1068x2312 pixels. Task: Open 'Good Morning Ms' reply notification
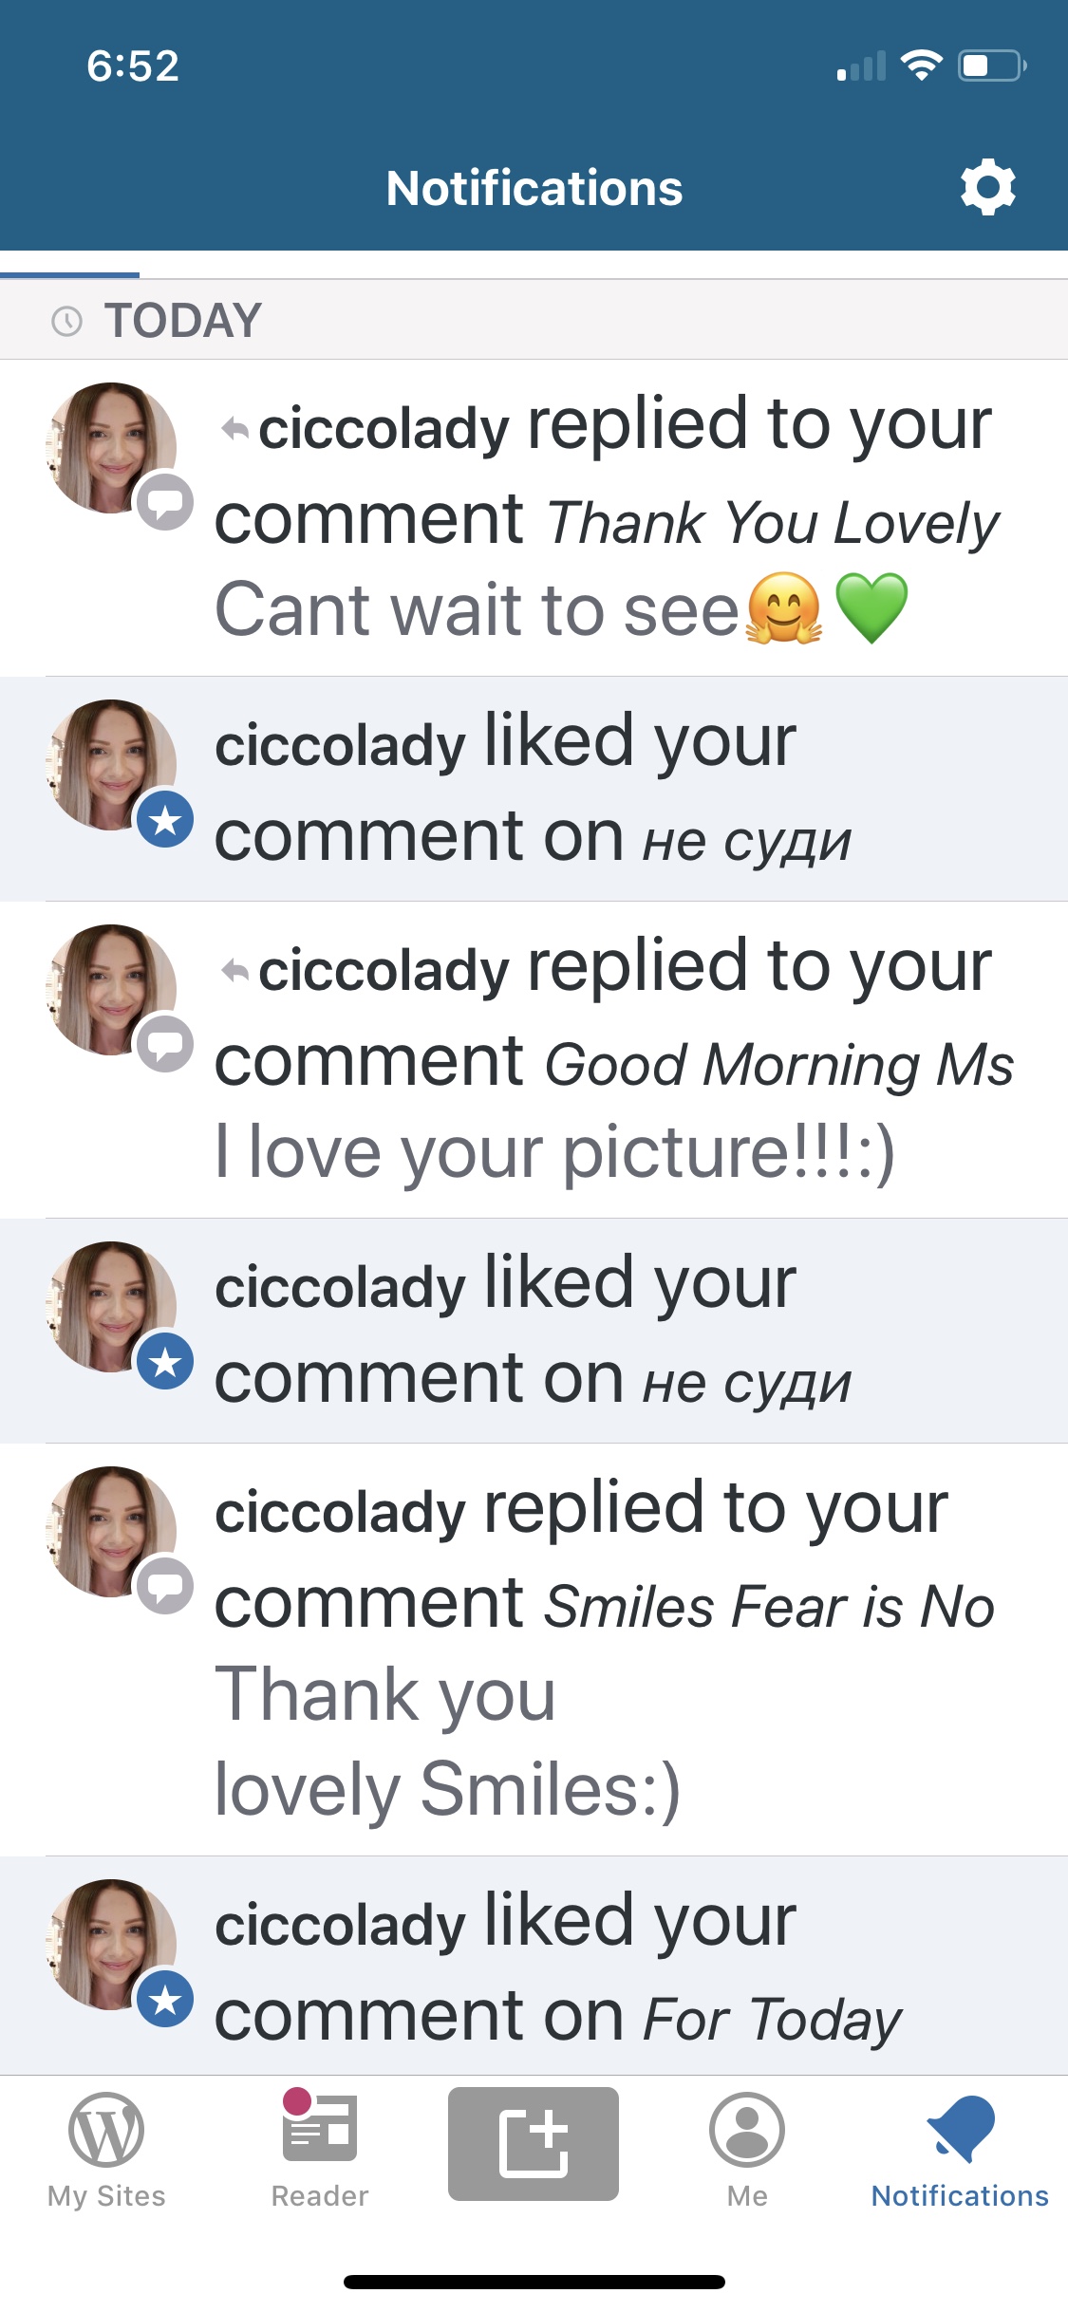pos(534,1060)
